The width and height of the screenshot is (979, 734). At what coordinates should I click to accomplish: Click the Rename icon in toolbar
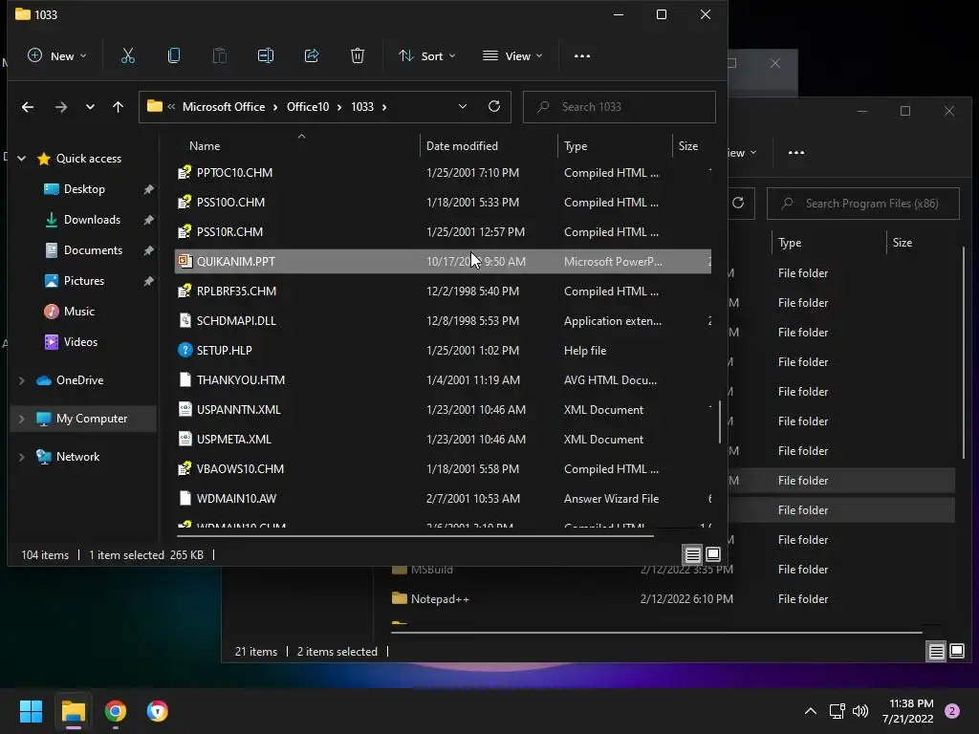[266, 56]
